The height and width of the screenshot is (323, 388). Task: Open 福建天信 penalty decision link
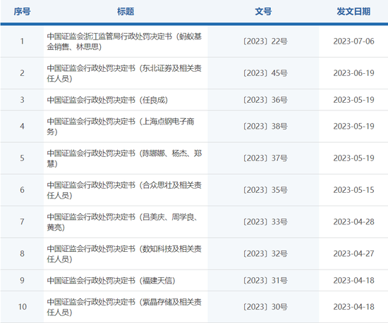(111, 281)
